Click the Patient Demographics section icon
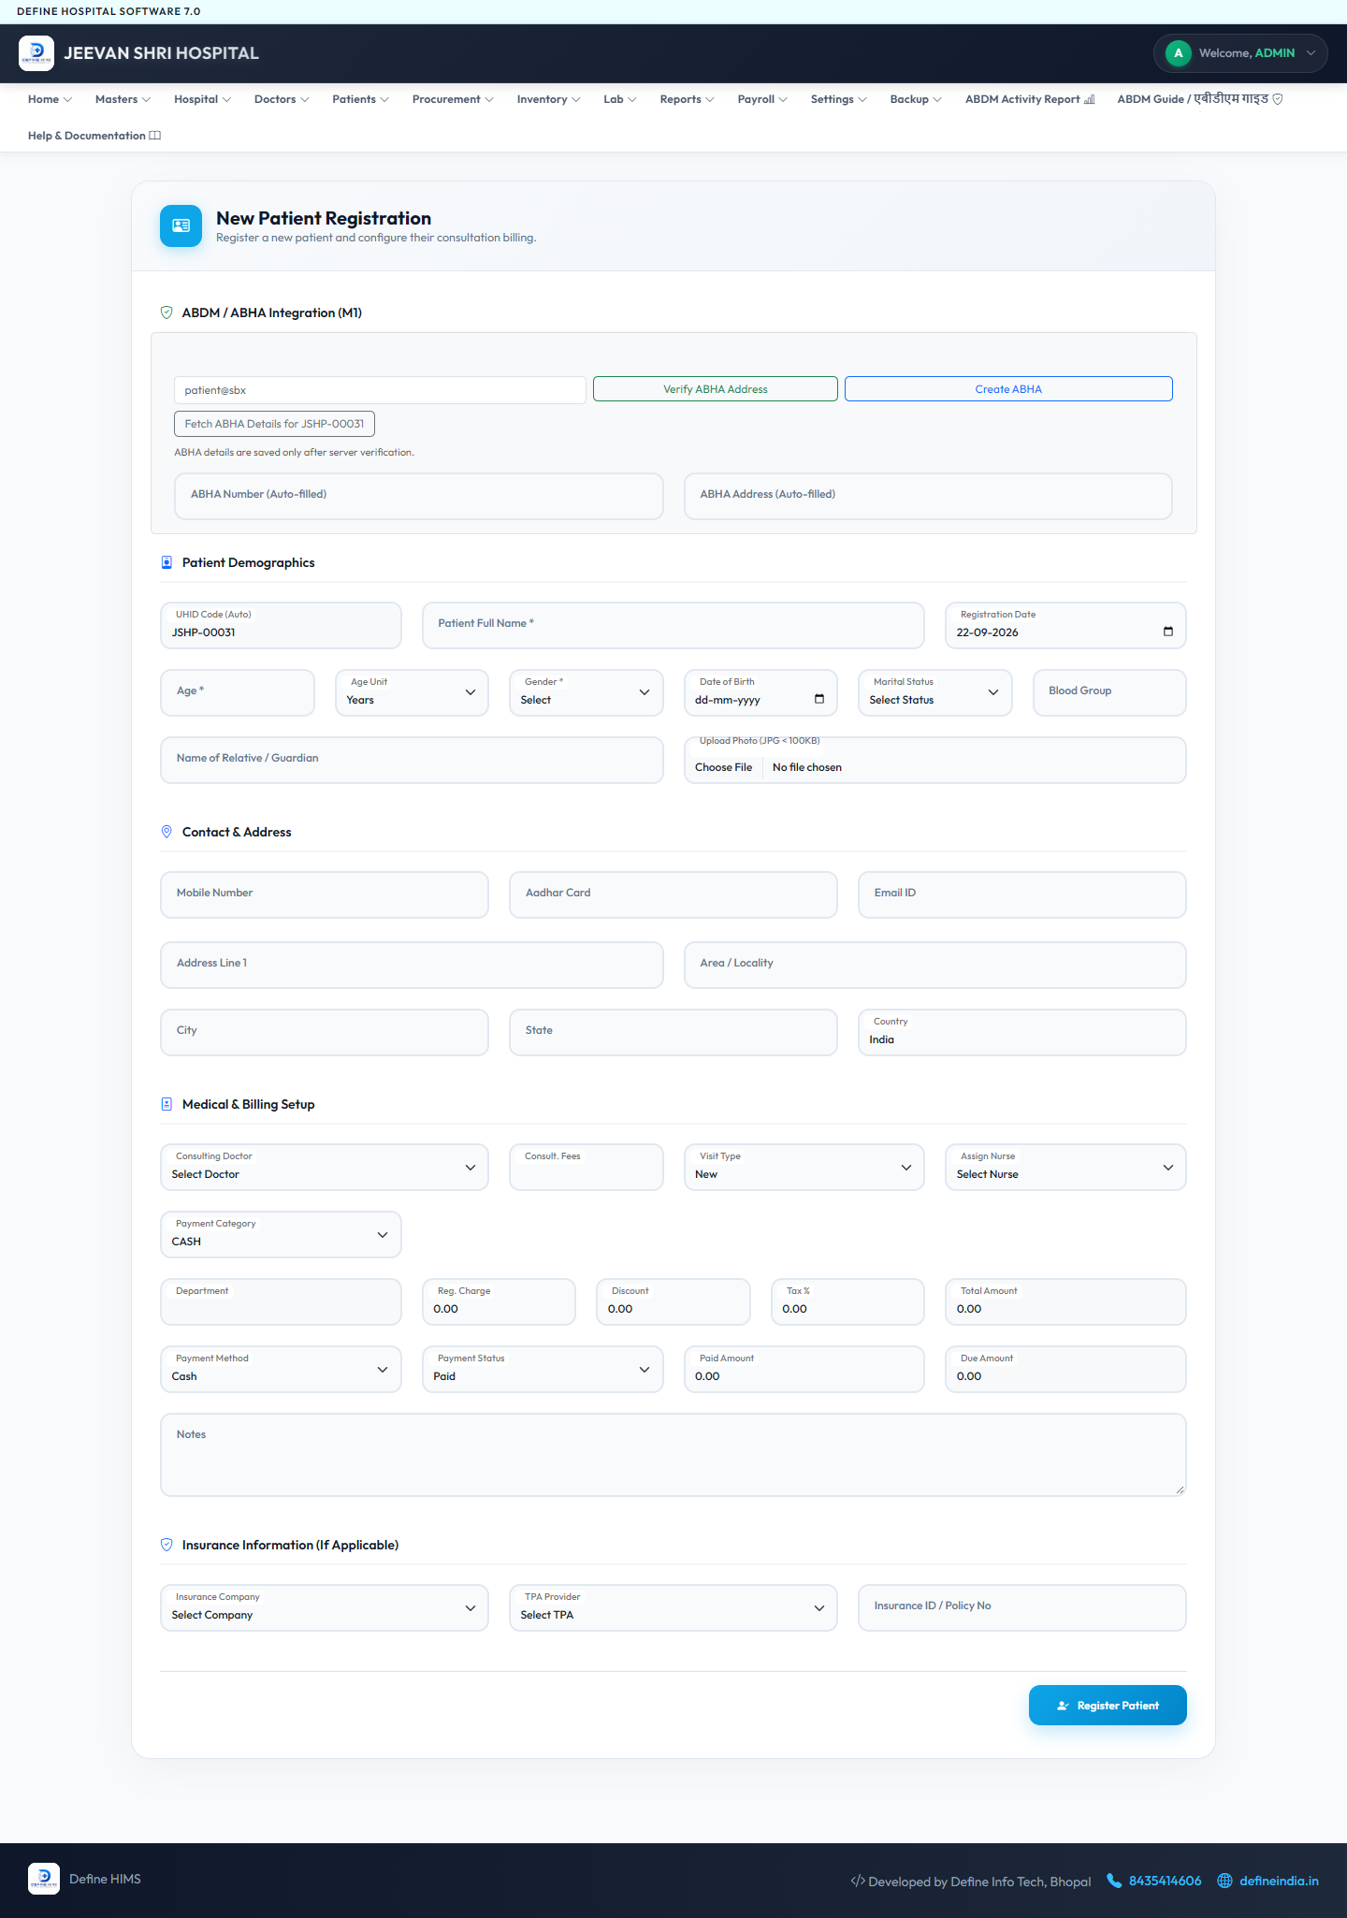This screenshot has height=1918, width=1347. pyautogui.click(x=167, y=562)
